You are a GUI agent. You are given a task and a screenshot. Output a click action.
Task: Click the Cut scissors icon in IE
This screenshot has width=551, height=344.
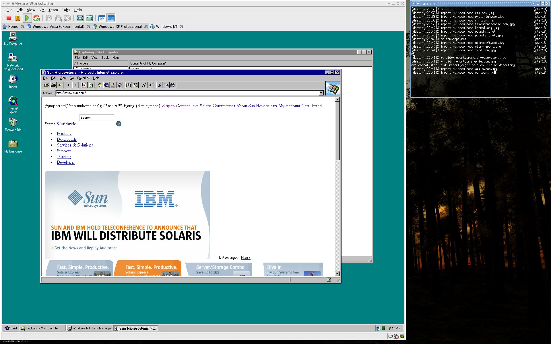(x=160, y=85)
